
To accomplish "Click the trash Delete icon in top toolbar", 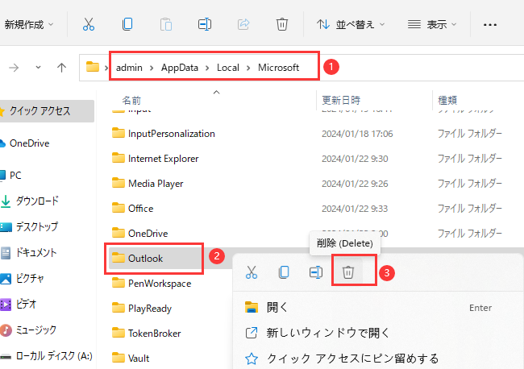I will 282,24.
